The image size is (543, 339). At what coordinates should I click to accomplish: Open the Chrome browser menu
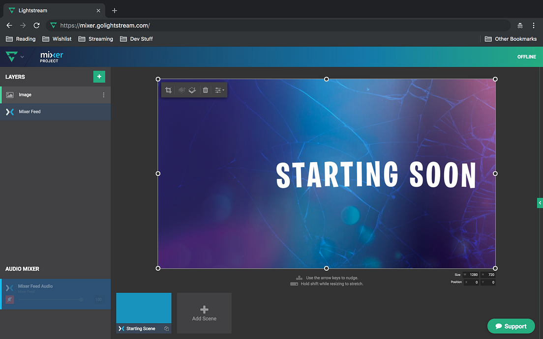534,25
